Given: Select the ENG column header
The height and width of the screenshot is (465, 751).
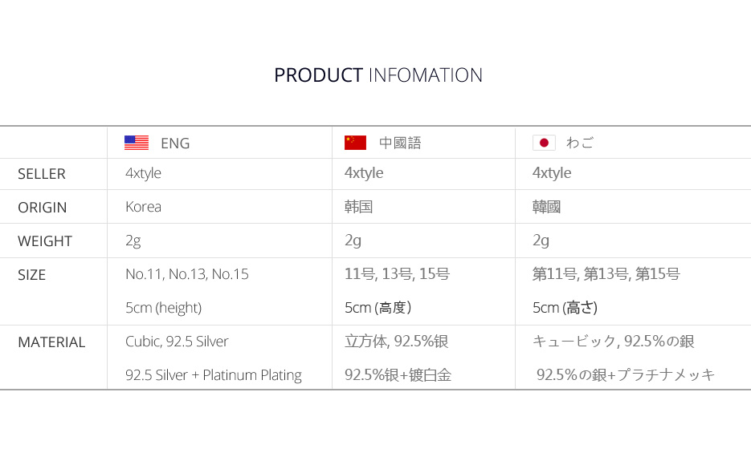Looking at the screenshot, I should [175, 144].
